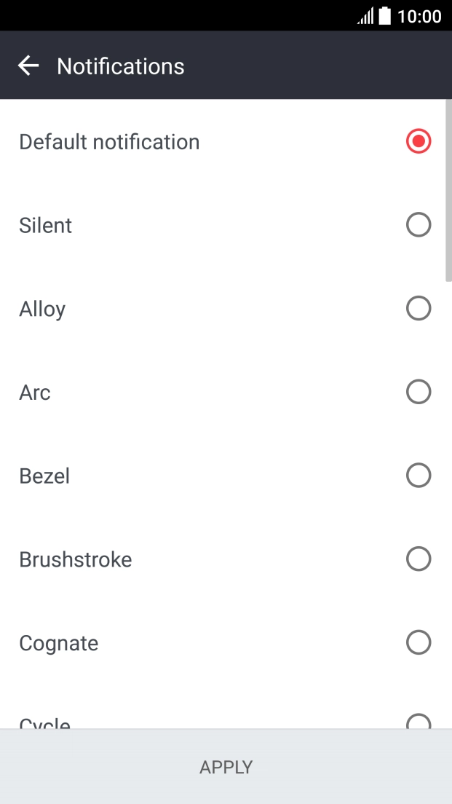Viewport: 452px width, 804px height.
Task: Tap the clock showing 10:00
Action: click(419, 16)
